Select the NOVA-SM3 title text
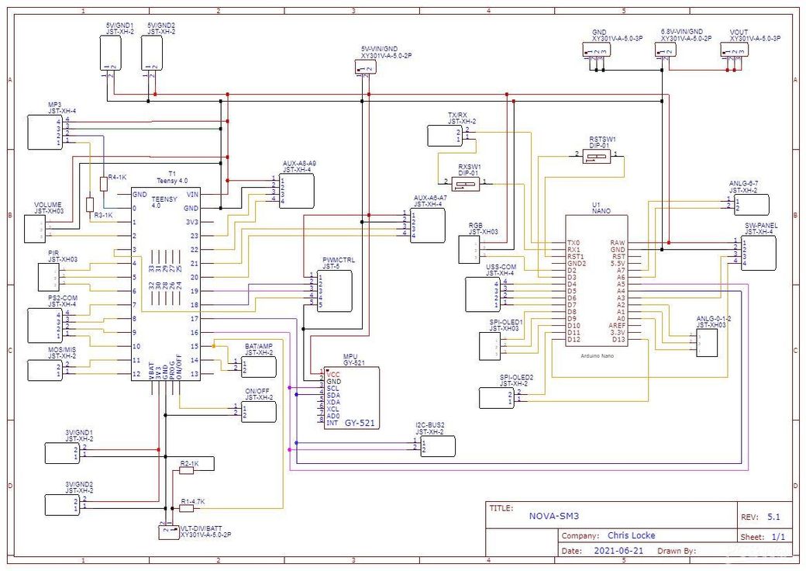The width and height of the screenshot is (806, 571). (x=553, y=516)
